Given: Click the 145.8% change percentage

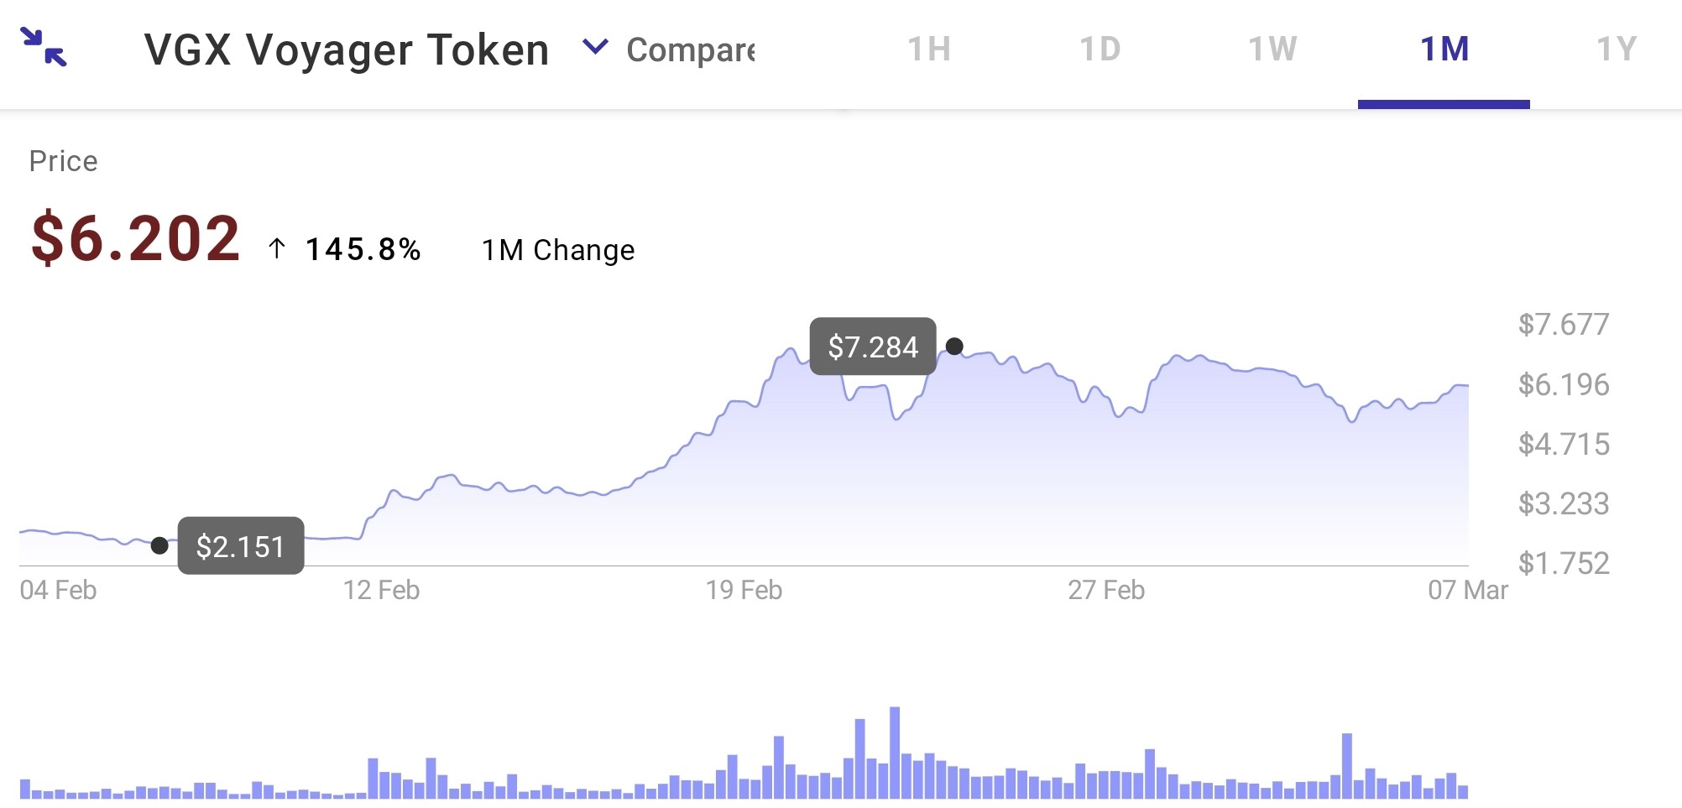Looking at the screenshot, I should tap(364, 248).
